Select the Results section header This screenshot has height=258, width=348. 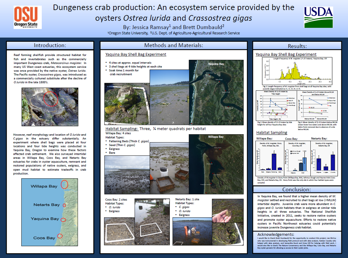click(x=297, y=46)
